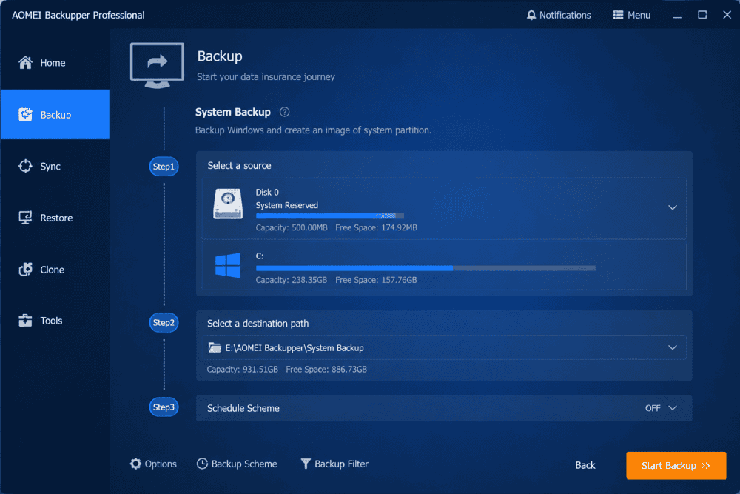
Task: Click 'Free Space: 886.73GB' text
Action: point(326,370)
